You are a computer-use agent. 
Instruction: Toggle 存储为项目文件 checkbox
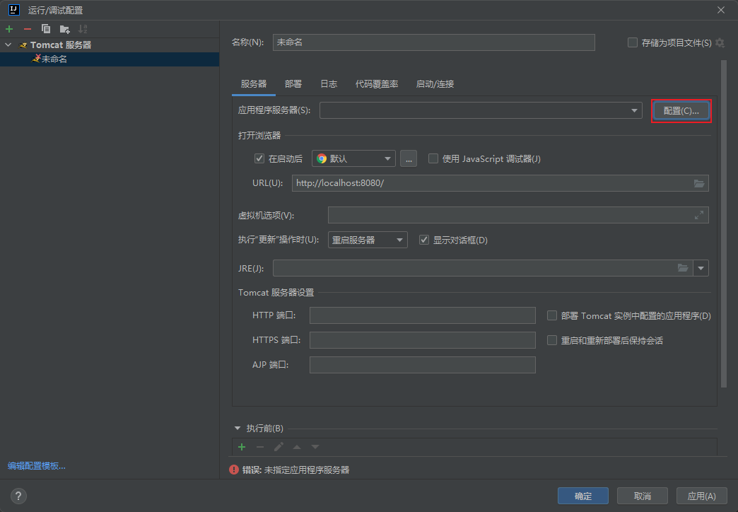pos(633,43)
